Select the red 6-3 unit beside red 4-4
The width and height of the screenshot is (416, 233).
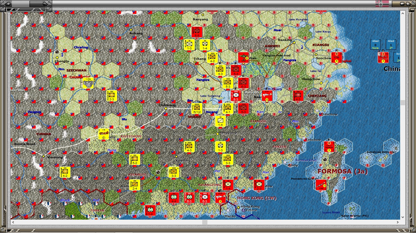189,198
